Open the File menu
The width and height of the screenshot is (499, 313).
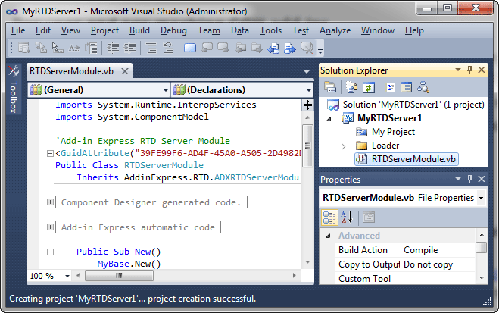[x=18, y=30]
